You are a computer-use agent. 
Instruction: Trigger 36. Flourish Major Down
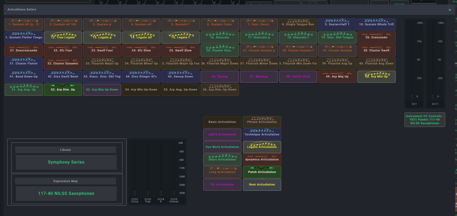(x=220, y=64)
